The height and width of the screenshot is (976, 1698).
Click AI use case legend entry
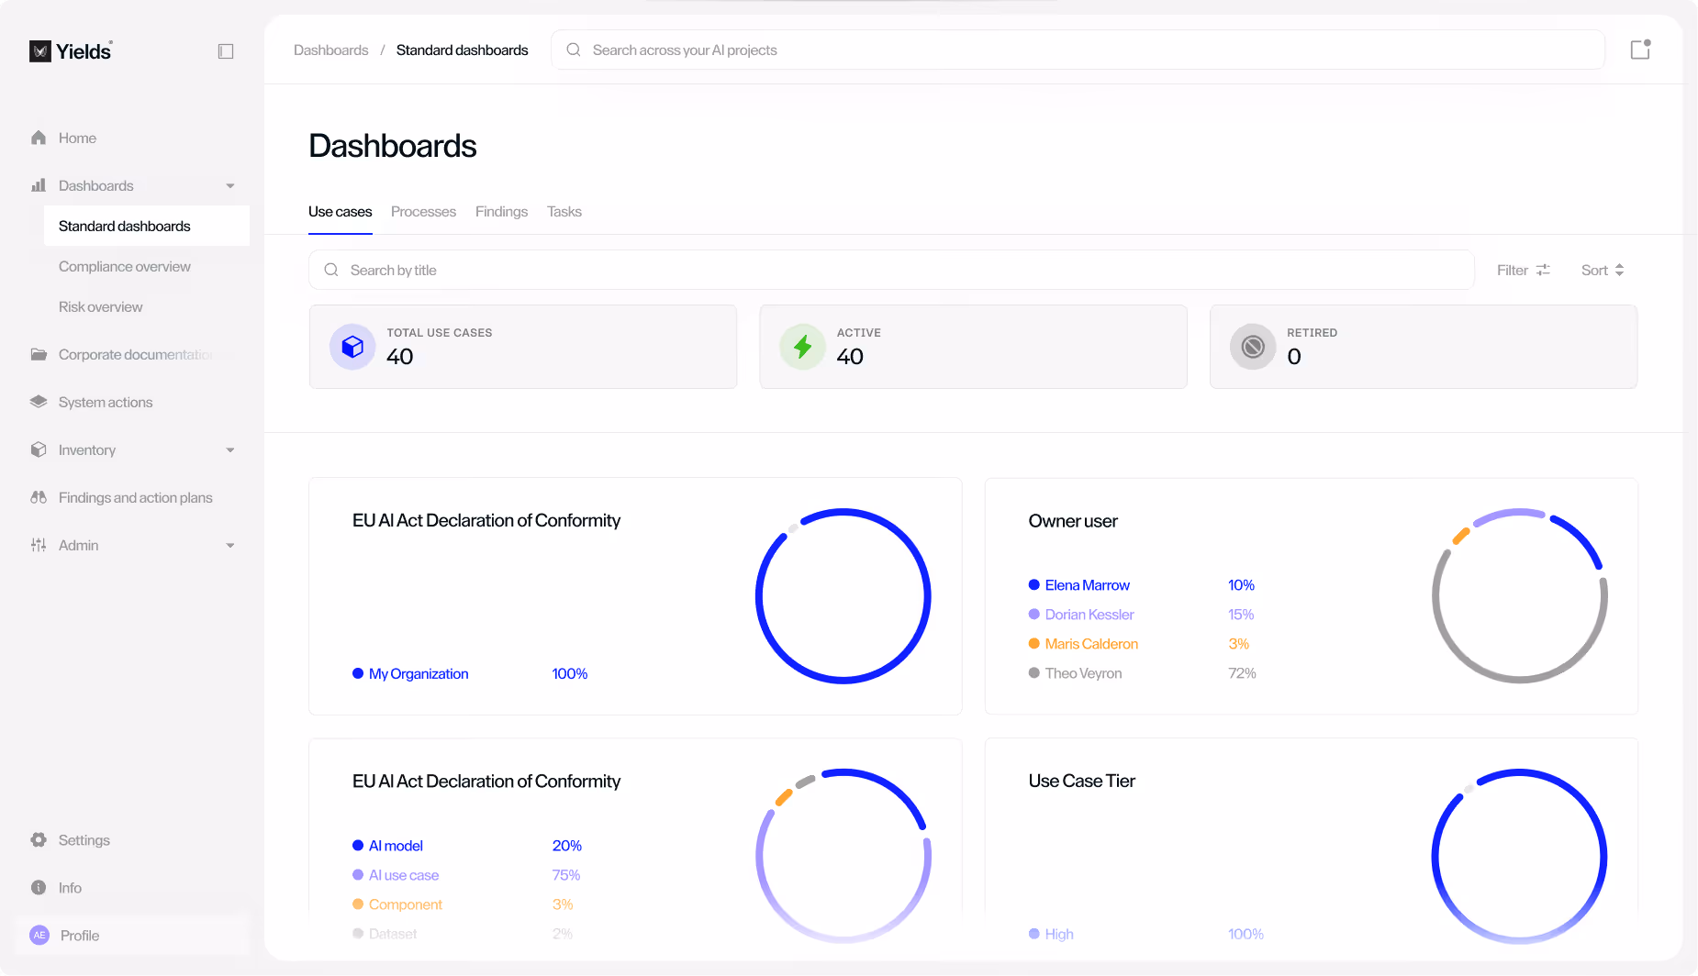pyautogui.click(x=404, y=875)
